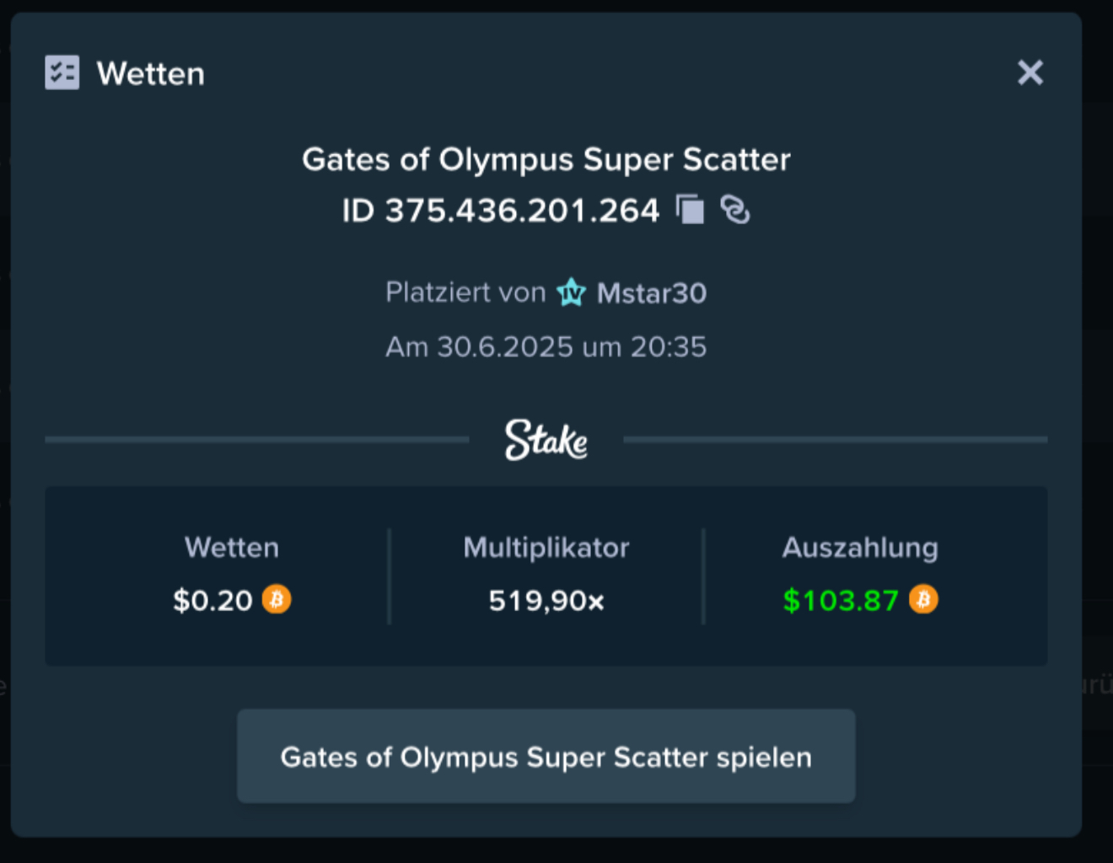Click the $0.20 bet amount
This screenshot has width=1113, height=863.
[212, 600]
